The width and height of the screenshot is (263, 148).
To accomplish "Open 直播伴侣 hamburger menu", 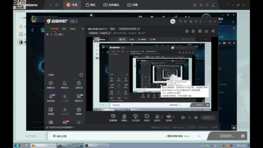I will point(201,21).
